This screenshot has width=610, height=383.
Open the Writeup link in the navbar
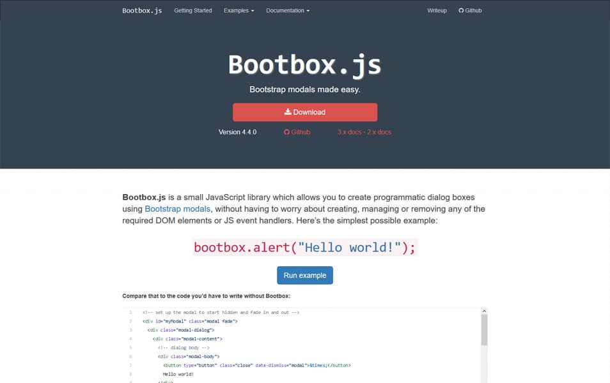[x=437, y=10]
